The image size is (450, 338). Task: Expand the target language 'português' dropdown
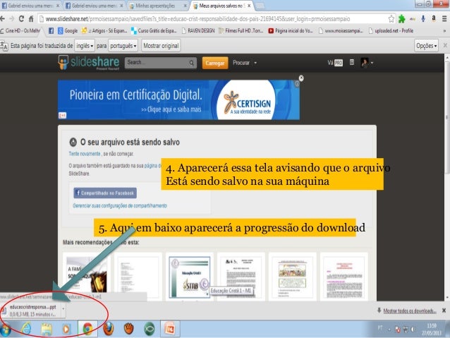123,46
